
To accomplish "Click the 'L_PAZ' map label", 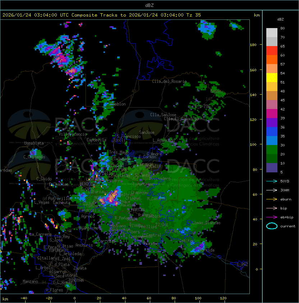I will coord(243,264).
